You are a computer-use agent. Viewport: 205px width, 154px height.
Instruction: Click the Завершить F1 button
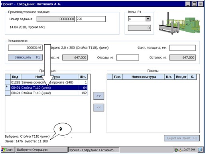(25, 57)
